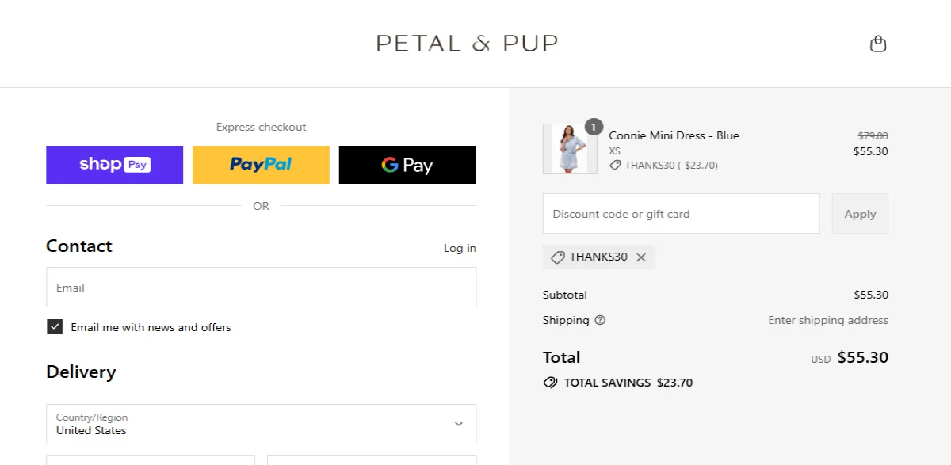951x465 pixels.
Task: Click the PETAL & PUP logo
Action: click(468, 43)
